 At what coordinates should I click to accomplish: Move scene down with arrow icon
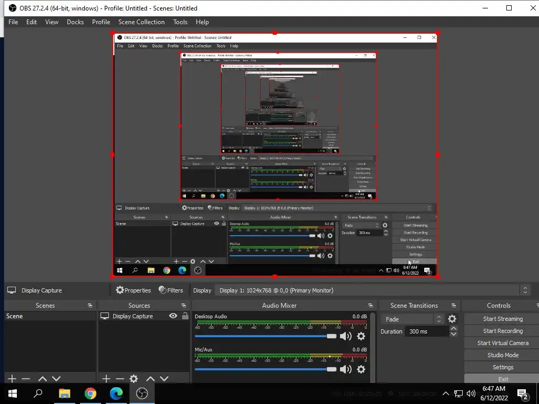point(56,379)
